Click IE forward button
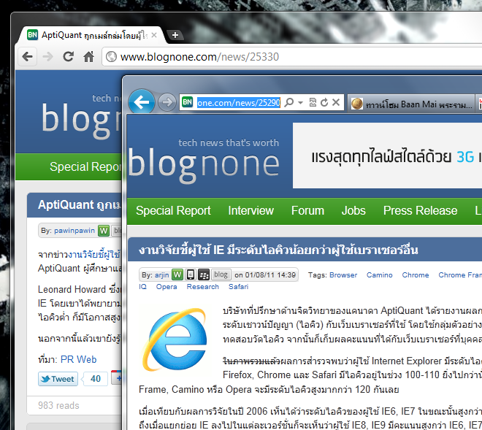This screenshot has width=482, height=430. [167, 102]
